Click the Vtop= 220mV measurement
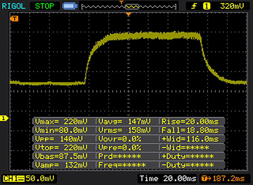Image resolution: width=253 pixels, height=185 pixels. 61,147
